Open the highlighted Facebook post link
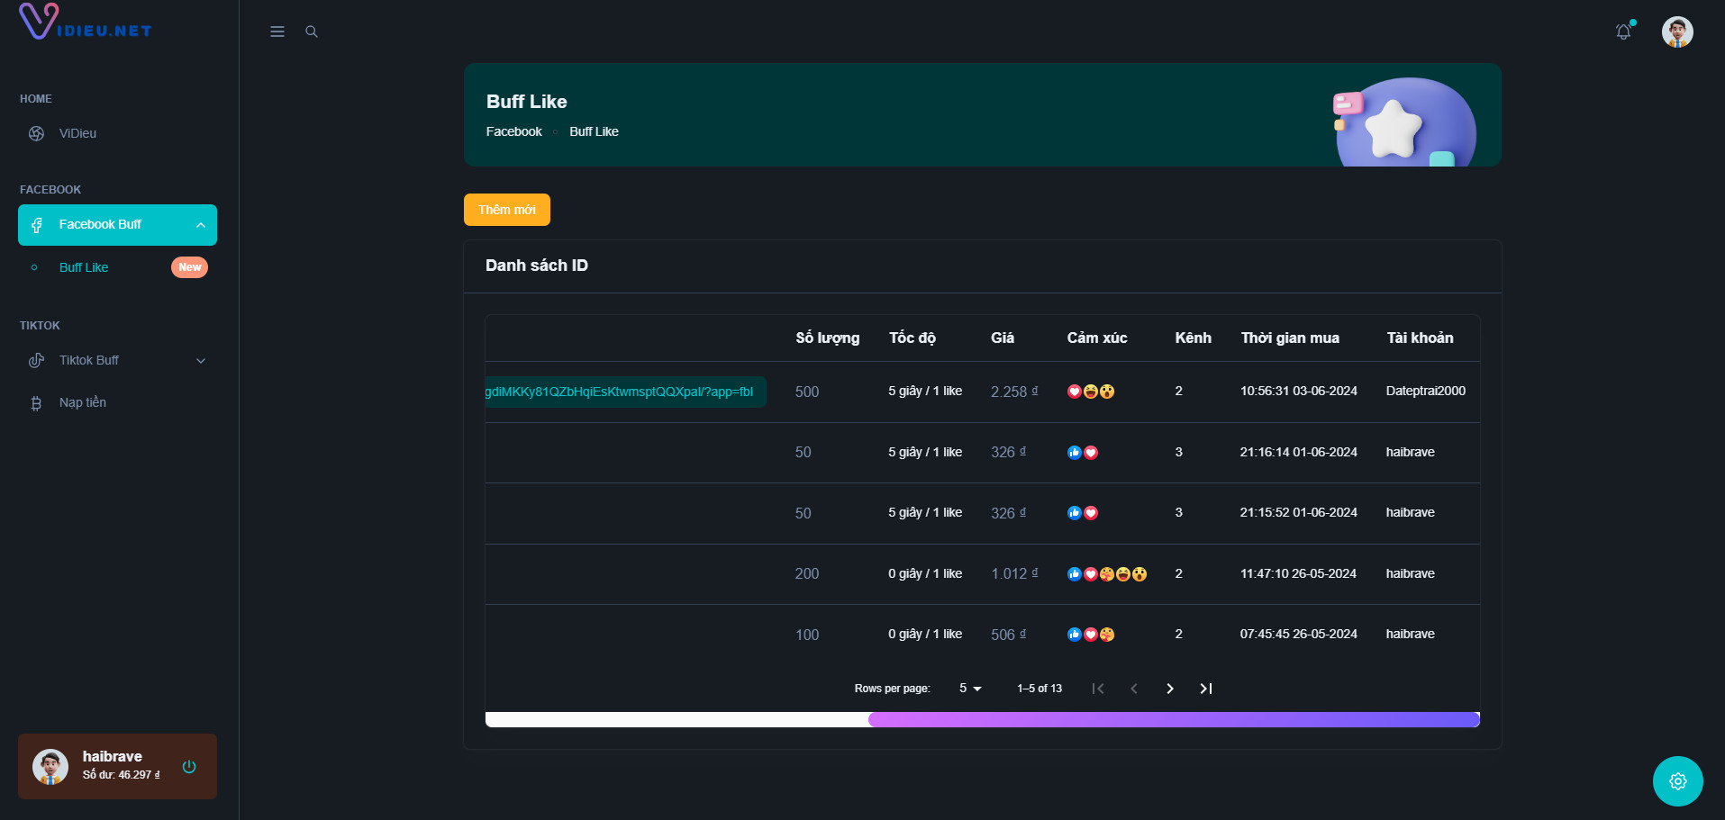 click(622, 392)
